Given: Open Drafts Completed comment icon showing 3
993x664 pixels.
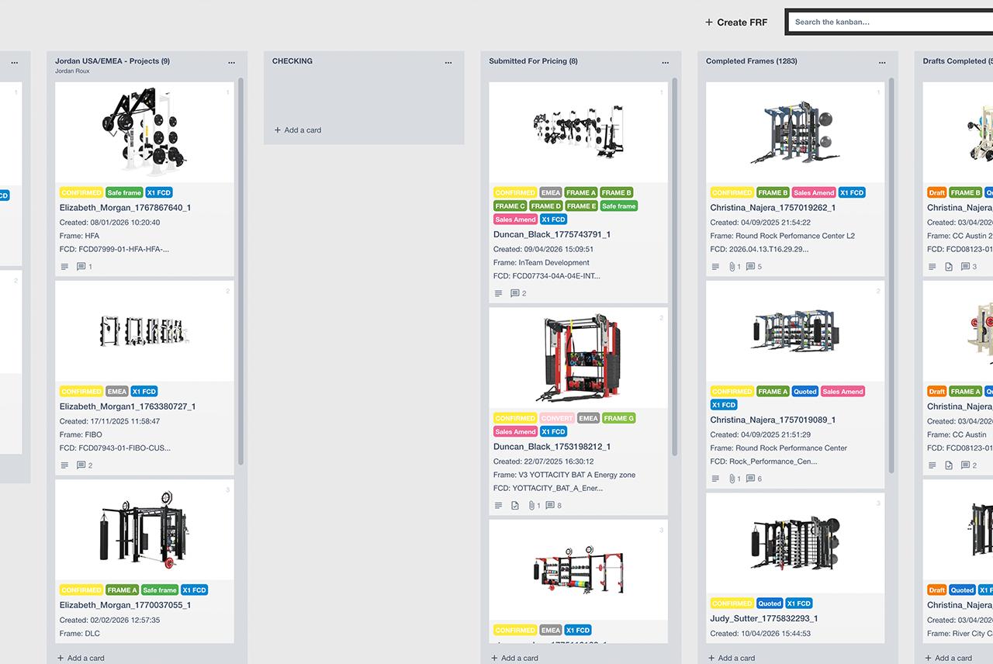Looking at the screenshot, I should point(965,267).
